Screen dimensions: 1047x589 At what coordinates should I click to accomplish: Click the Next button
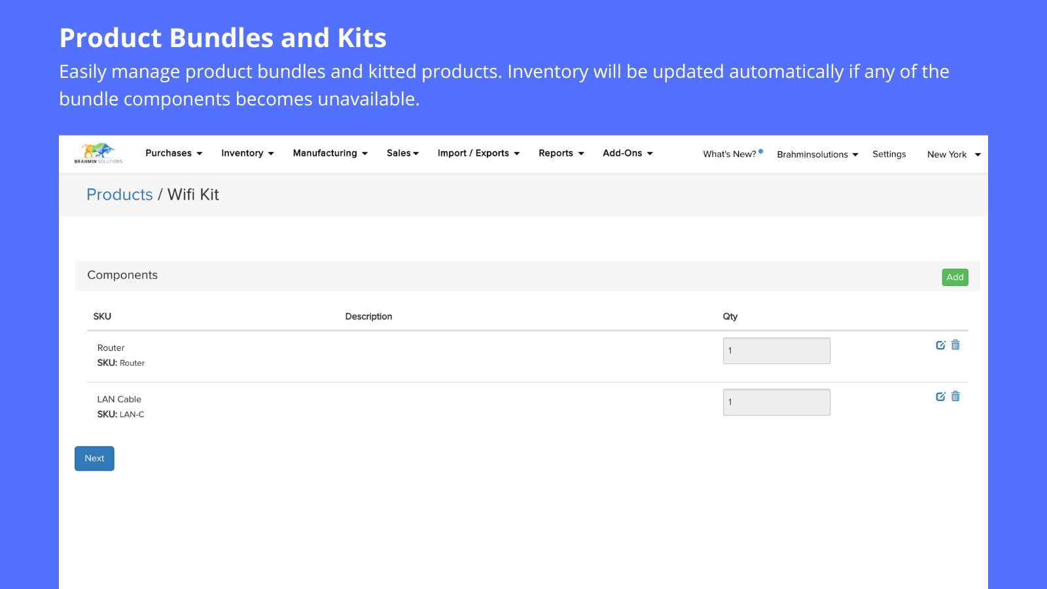click(94, 458)
